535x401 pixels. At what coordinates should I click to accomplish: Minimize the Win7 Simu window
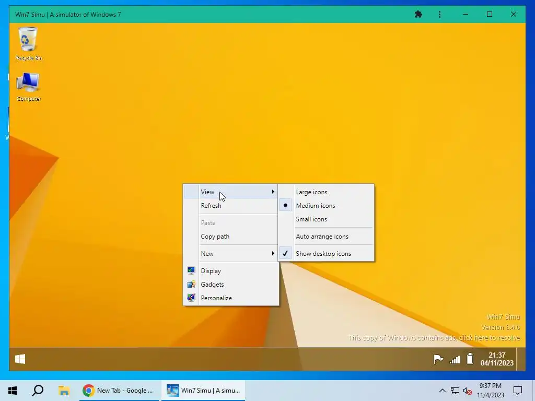466,14
